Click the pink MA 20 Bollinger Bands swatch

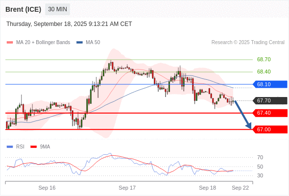(10, 43)
